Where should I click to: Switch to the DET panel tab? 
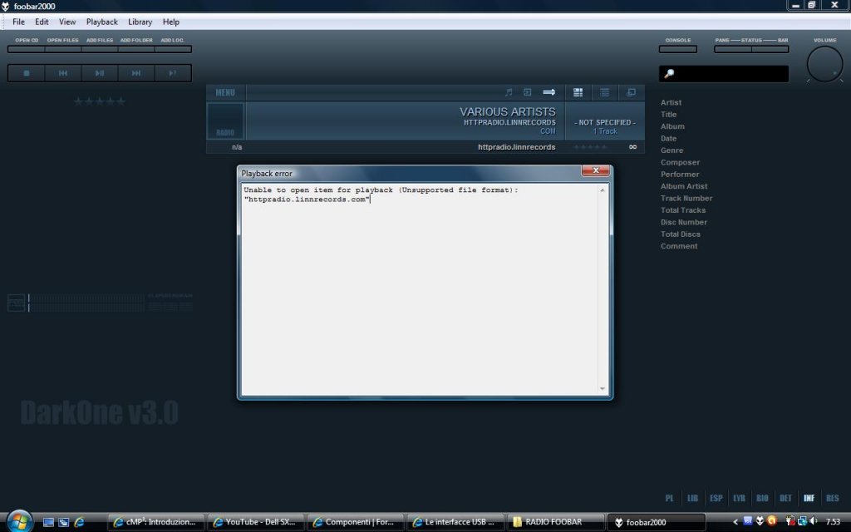coord(785,498)
